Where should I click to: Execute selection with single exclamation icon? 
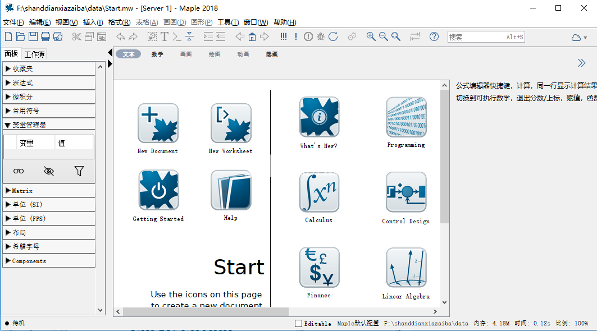296,36
